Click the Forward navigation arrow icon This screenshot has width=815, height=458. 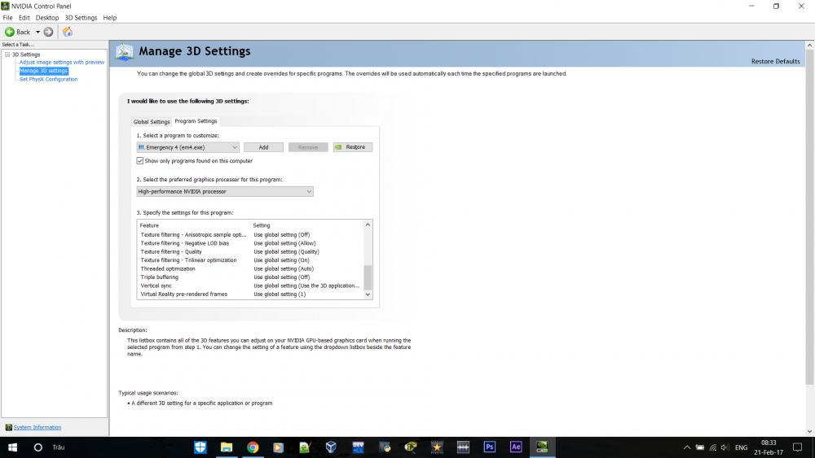pyautogui.click(x=48, y=33)
